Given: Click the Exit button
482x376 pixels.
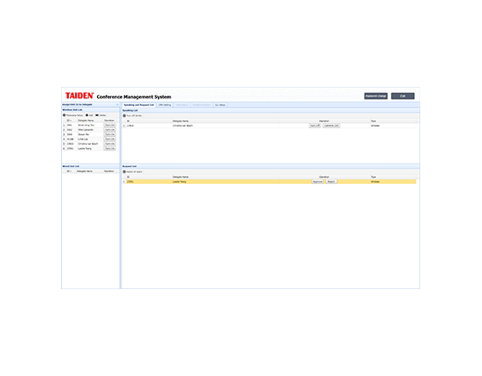Looking at the screenshot, I should [x=402, y=96].
